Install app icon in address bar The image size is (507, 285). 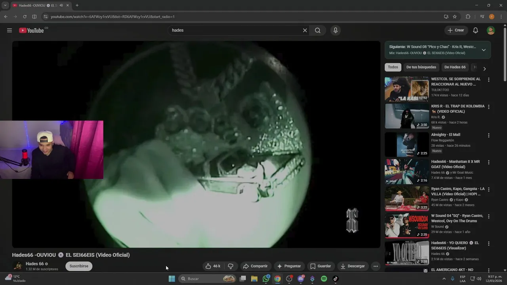click(x=446, y=17)
